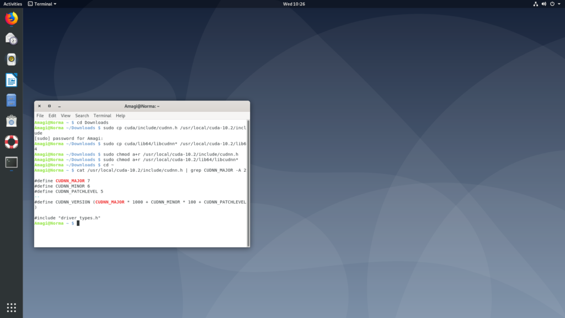Click the volume speaker icon
565x318 pixels.
pos(543,4)
